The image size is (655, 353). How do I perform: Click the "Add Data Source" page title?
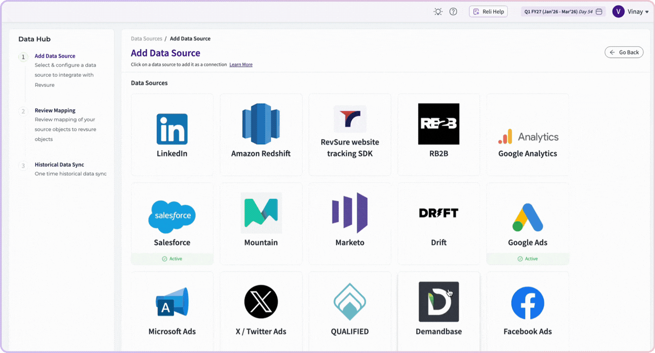(x=166, y=53)
